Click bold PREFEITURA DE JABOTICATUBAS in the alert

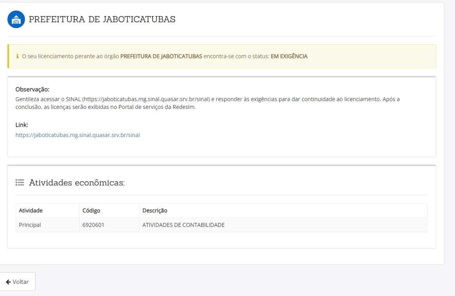tap(161, 56)
